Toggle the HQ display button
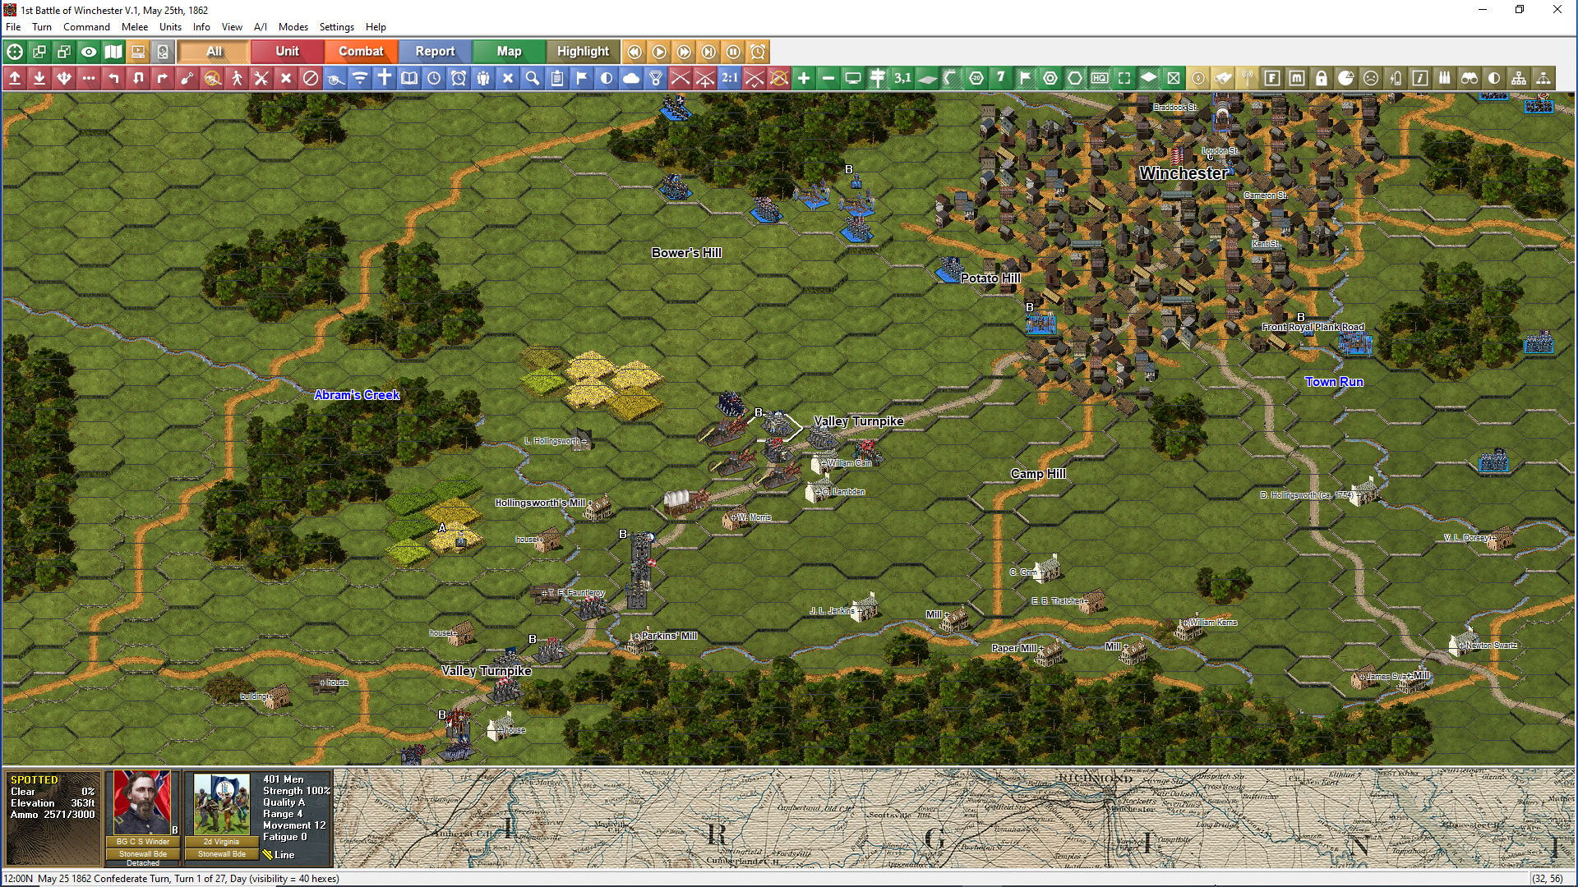The height and width of the screenshot is (887, 1578). pos(1100,78)
